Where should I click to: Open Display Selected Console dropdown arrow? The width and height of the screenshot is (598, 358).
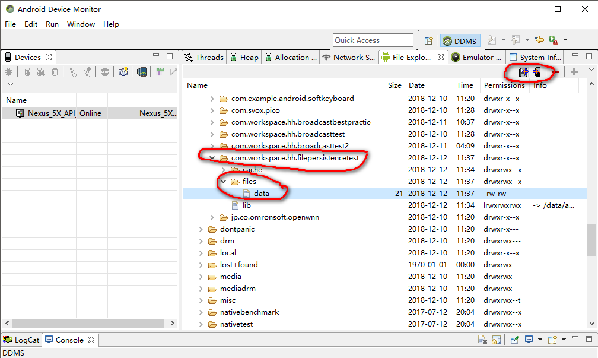tap(540, 340)
